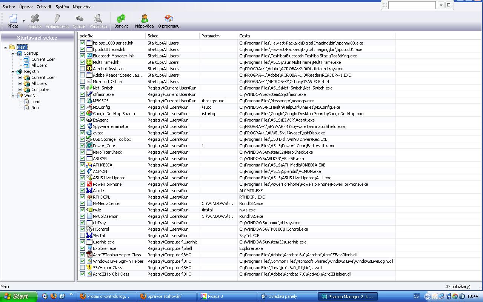
Task: Uncheck hp psc 1000 series.lnk entry
Action: point(82,43)
